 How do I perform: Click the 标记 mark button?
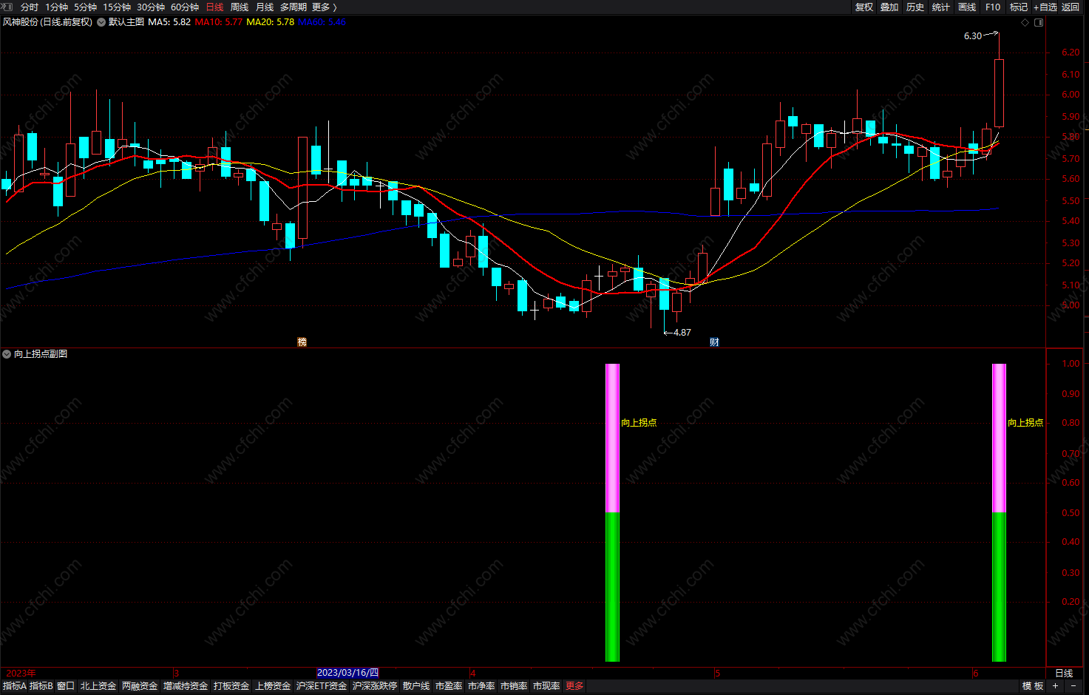point(1019,7)
